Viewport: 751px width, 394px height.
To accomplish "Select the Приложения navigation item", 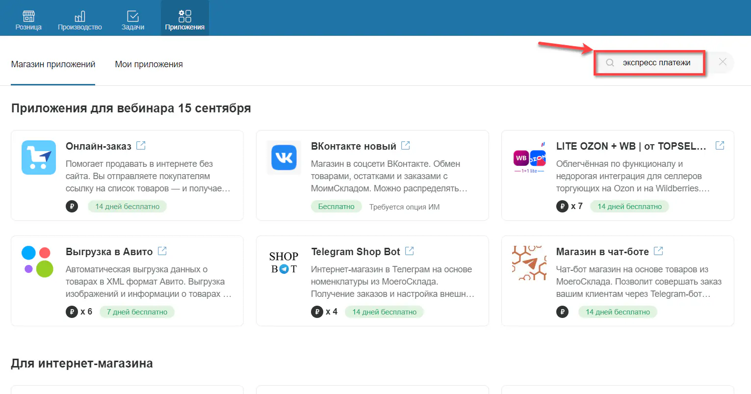I will tap(184, 18).
